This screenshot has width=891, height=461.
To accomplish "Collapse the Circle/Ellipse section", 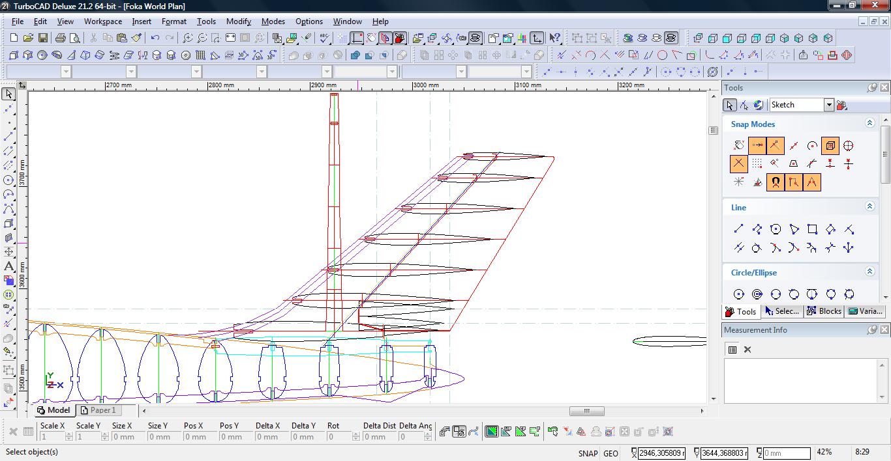I will 869,272.
